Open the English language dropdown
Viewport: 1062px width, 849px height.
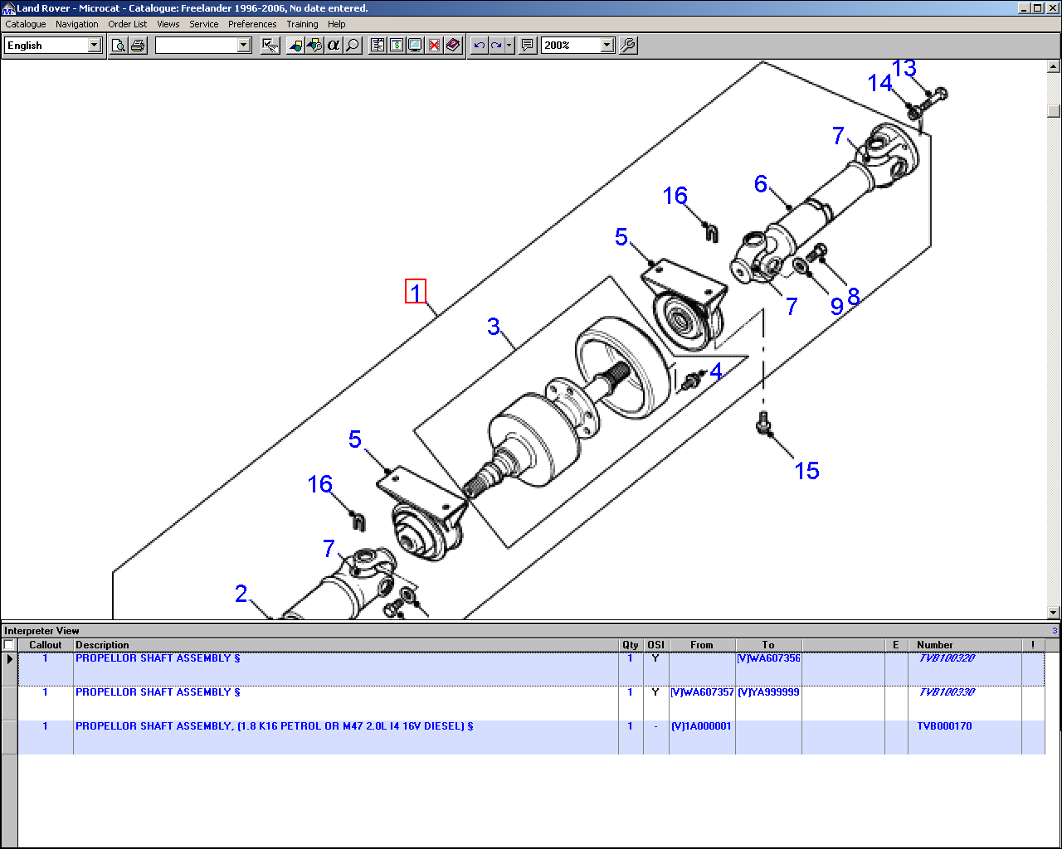pyautogui.click(x=94, y=46)
